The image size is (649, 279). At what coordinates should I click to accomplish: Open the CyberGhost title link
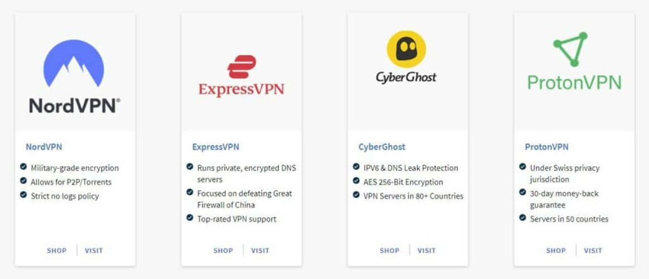tap(382, 147)
